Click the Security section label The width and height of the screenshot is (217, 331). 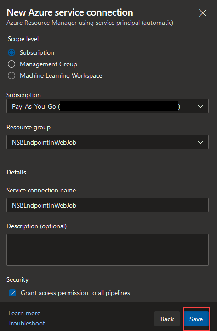(x=17, y=280)
